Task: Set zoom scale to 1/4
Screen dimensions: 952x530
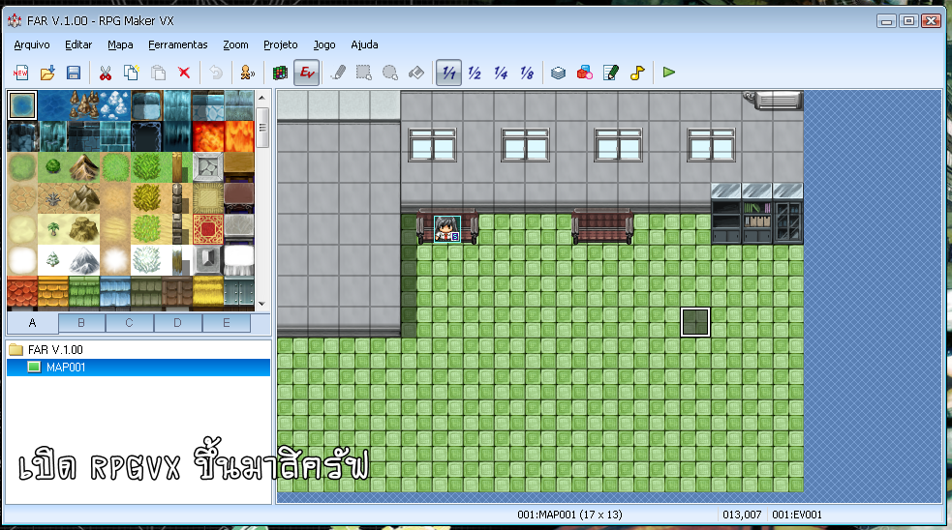Action: pos(501,73)
